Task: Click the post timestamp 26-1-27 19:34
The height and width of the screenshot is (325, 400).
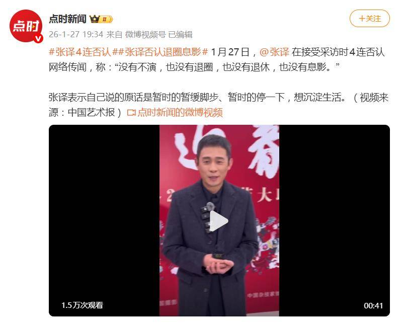Action: click(x=76, y=34)
